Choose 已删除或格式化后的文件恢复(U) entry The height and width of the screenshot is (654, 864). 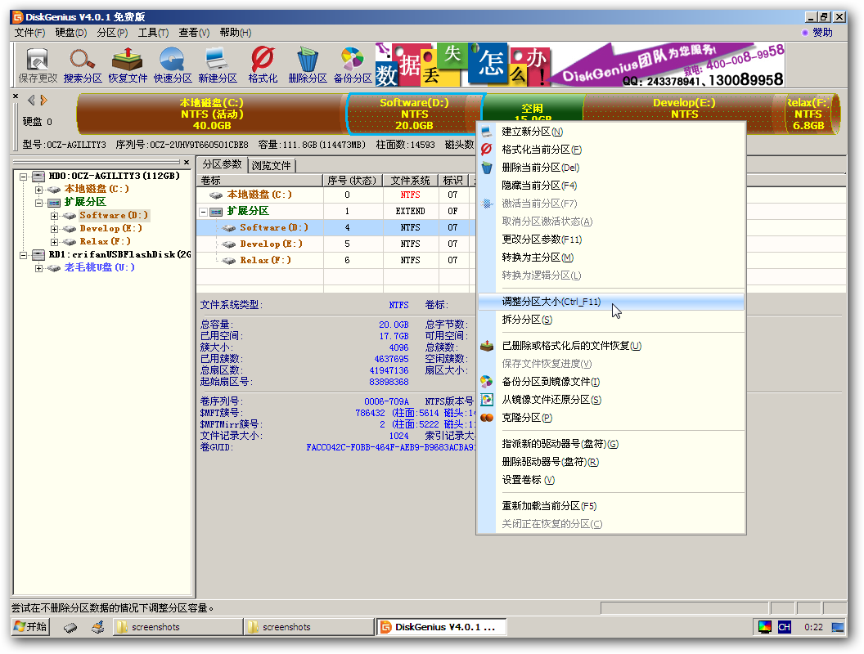coord(612,346)
